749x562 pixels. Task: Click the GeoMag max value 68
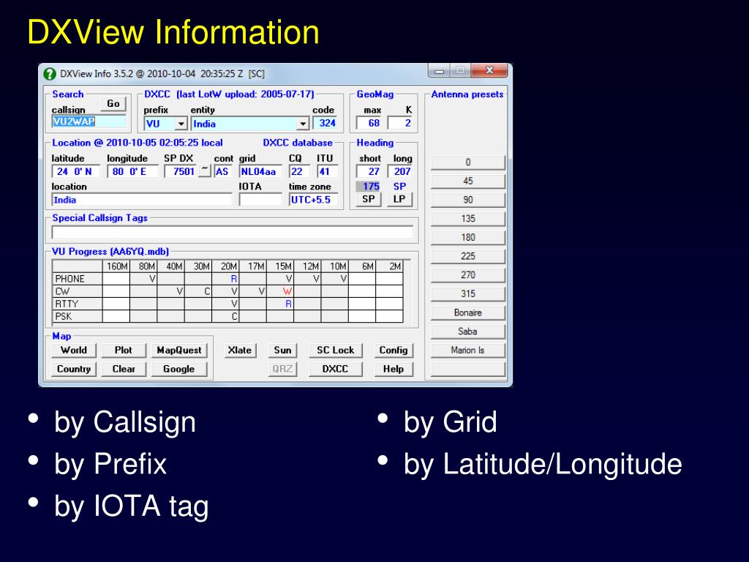point(369,123)
